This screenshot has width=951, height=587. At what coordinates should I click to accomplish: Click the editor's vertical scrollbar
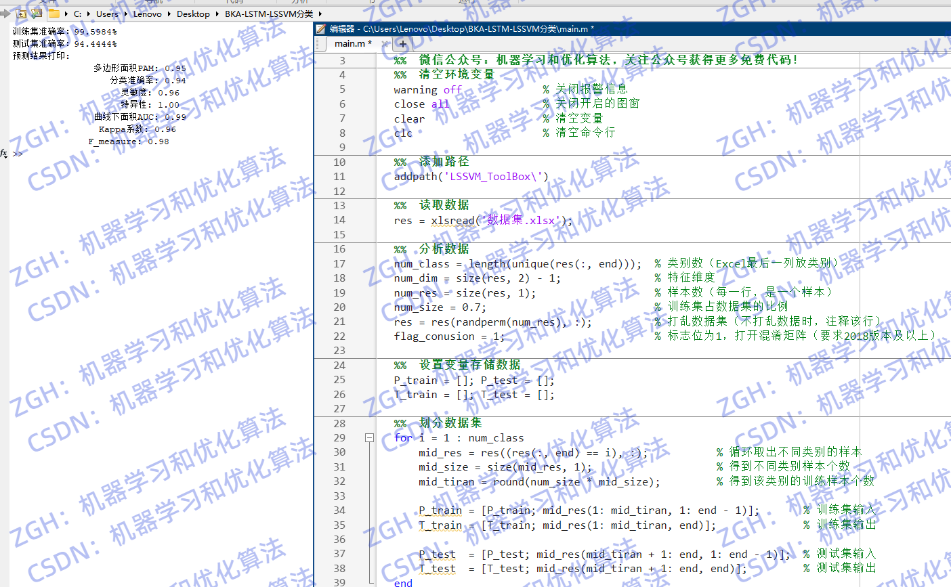[x=948, y=271]
